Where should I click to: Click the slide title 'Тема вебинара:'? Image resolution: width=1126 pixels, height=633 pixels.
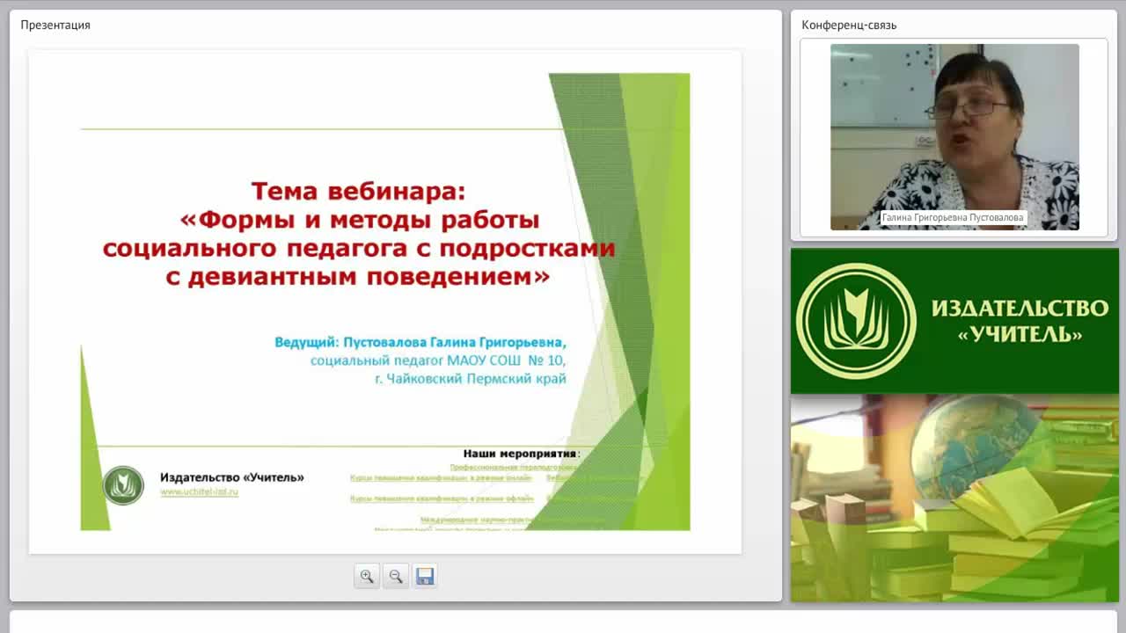pyautogui.click(x=358, y=190)
